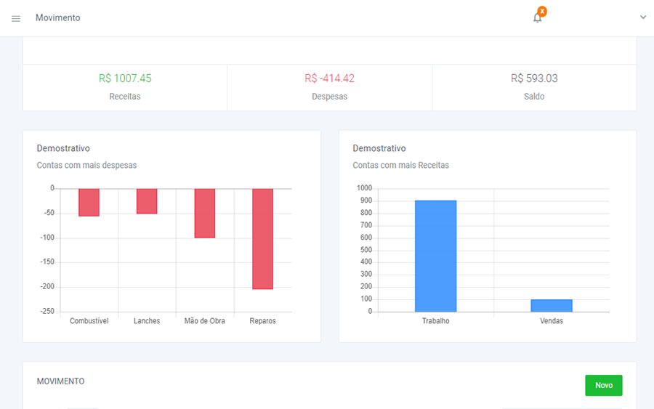Click the Lanches red bar
The image size is (654, 409).
[147, 201]
